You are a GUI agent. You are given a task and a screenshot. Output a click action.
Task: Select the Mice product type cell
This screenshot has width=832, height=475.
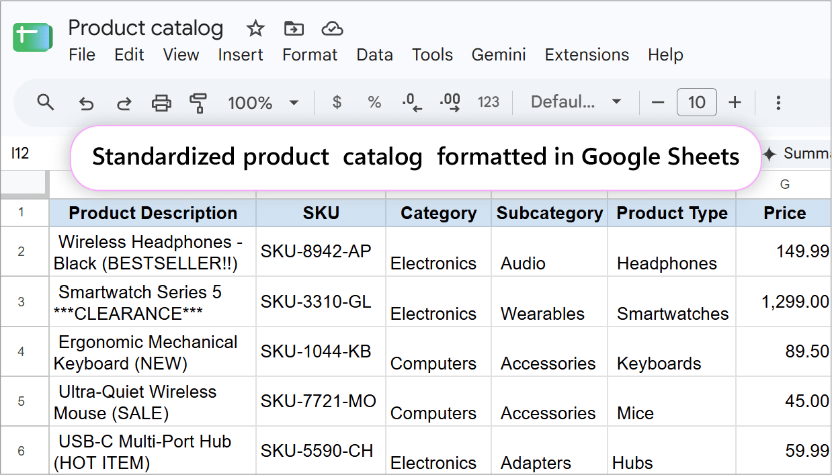click(x=672, y=402)
